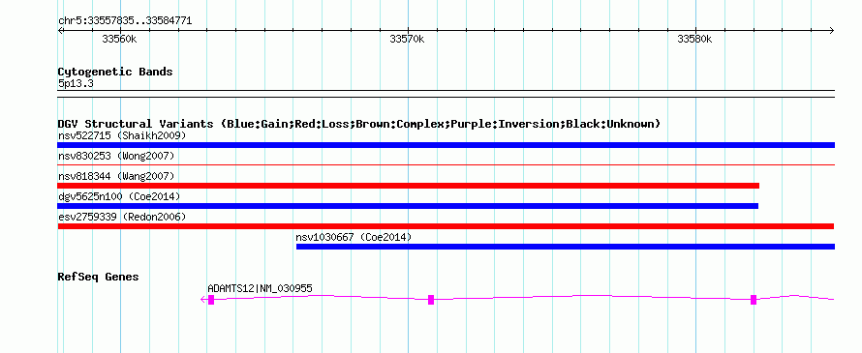Select the blue nsv1030667 (Coe2014) bar
Screen dimensions: 862x353
(565, 247)
